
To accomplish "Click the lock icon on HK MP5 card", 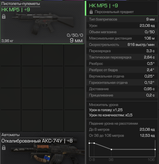I will [x=4, y=16].
